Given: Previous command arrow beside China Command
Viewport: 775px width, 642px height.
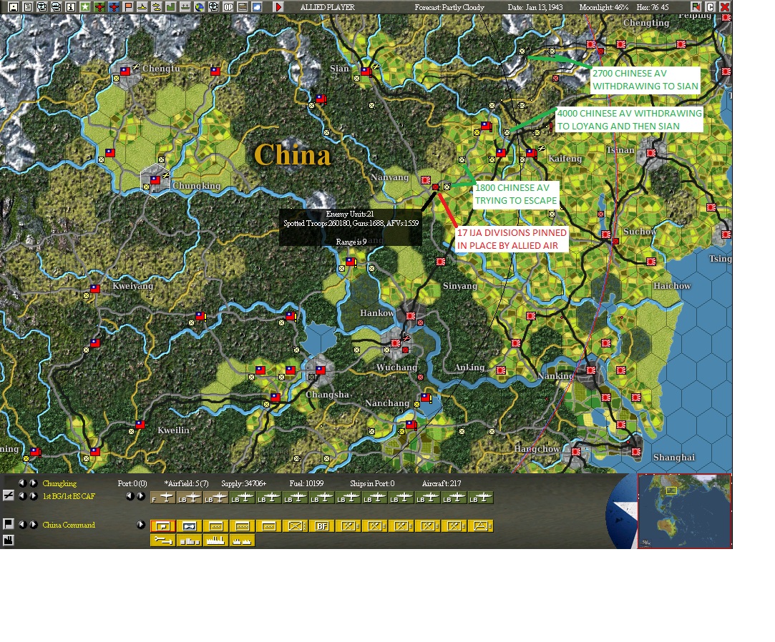Looking at the screenshot, I should coord(22,525).
